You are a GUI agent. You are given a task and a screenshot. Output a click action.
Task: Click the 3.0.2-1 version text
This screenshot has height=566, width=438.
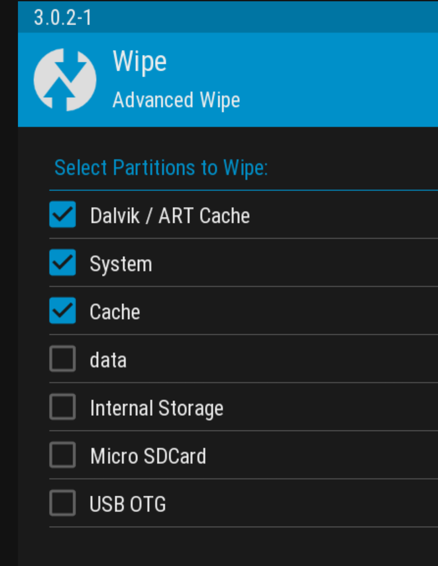(63, 18)
